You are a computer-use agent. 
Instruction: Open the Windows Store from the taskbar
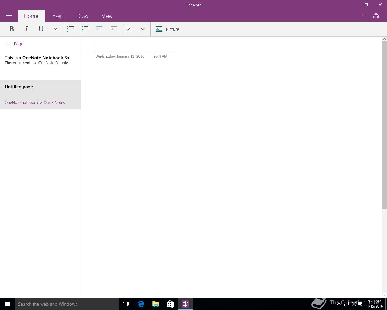tap(170, 304)
